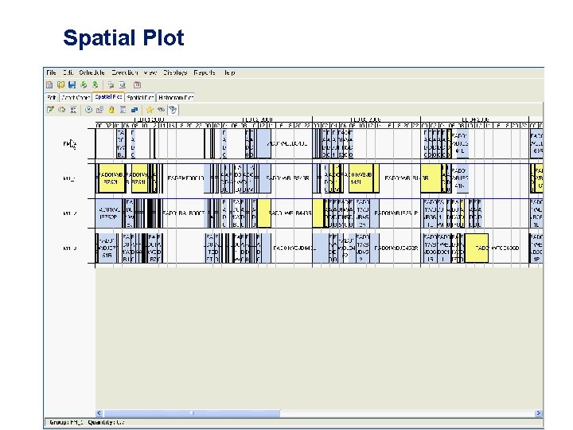Viewport: 573px width, 430px height.
Task: Select the first wide blue block in MT_2 row
Action: [109, 213]
